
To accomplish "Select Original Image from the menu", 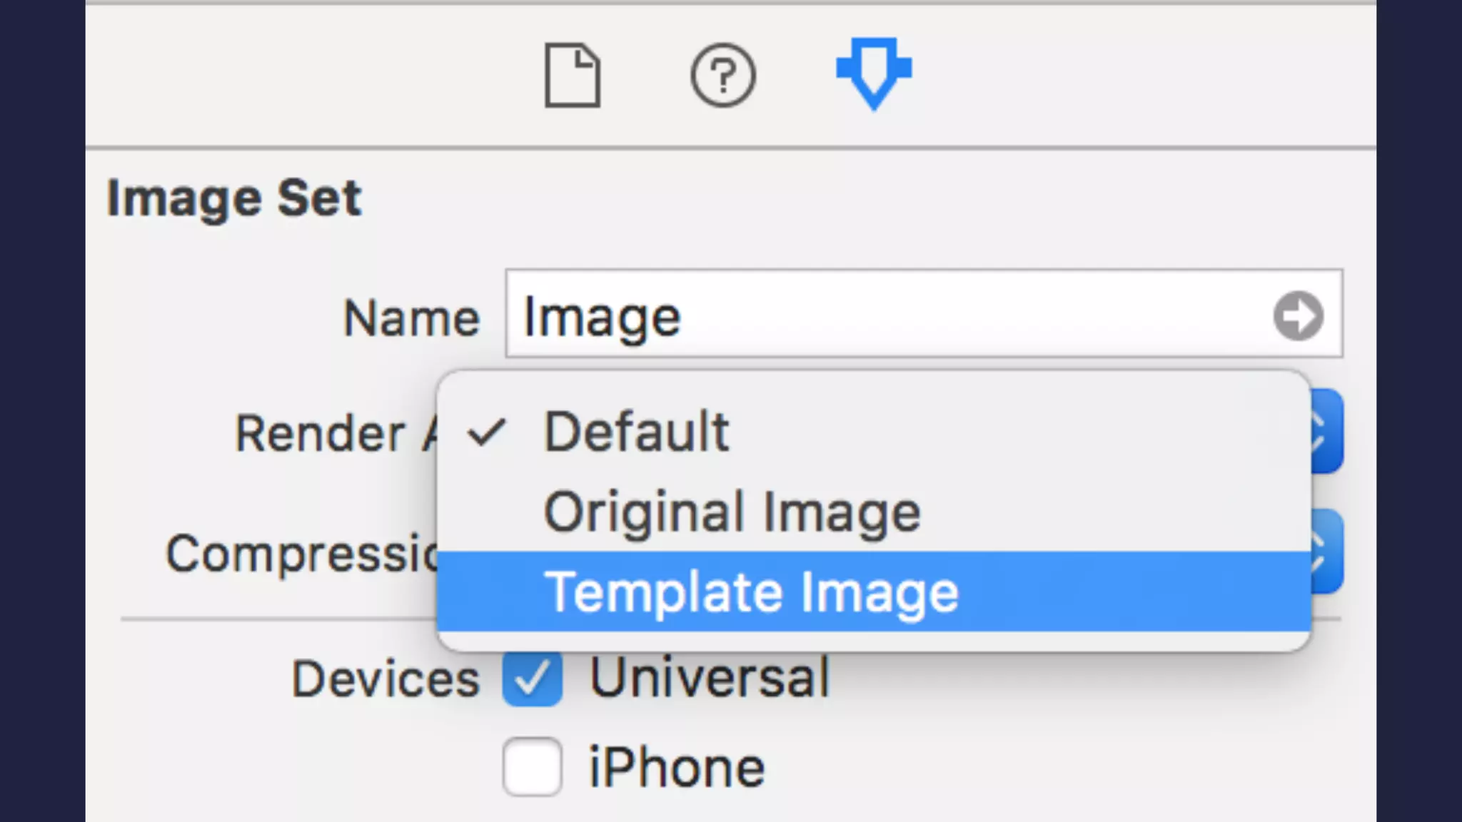I will click(x=732, y=512).
